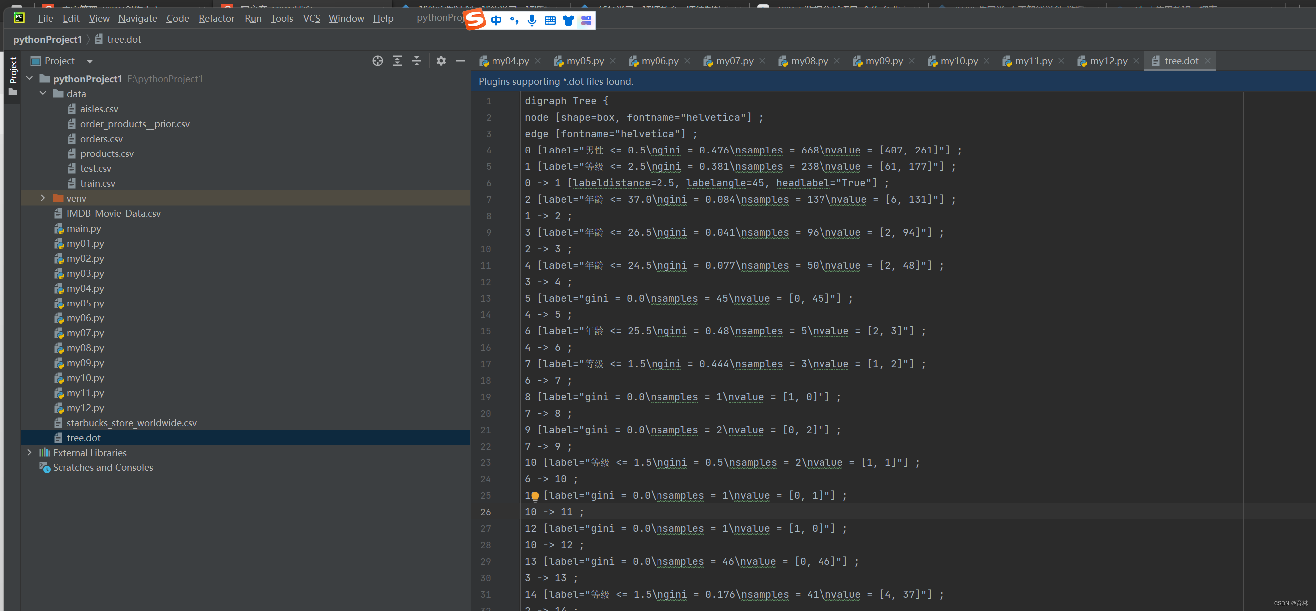
Task: Expand the venv folder
Action: pos(43,198)
